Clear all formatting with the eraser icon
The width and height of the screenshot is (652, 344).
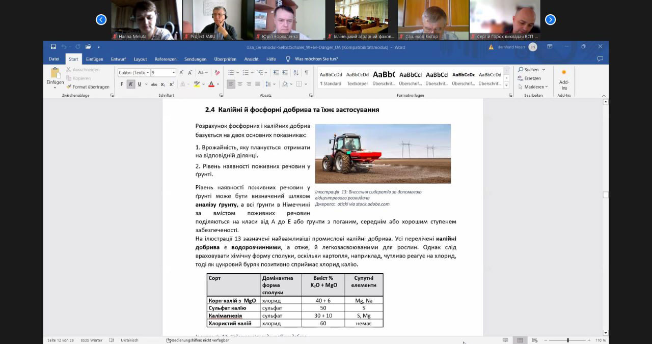pyautogui.click(x=217, y=73)
